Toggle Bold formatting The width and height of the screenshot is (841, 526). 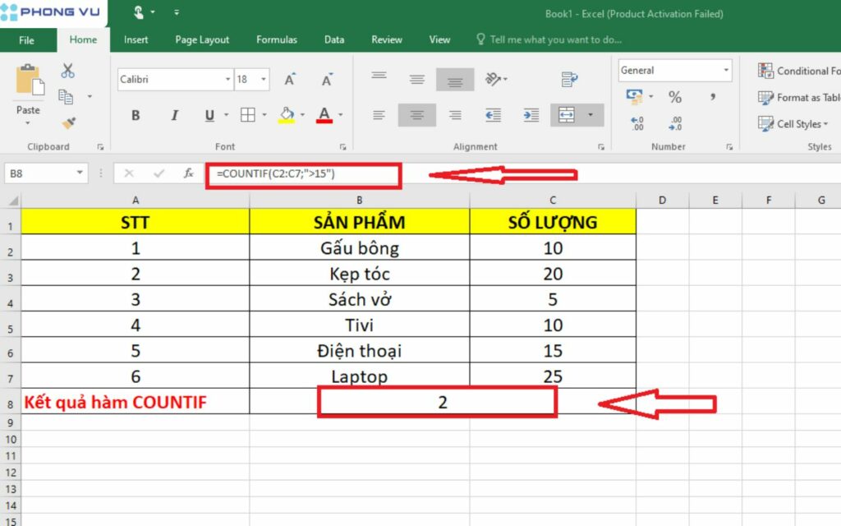pos(136,115)
